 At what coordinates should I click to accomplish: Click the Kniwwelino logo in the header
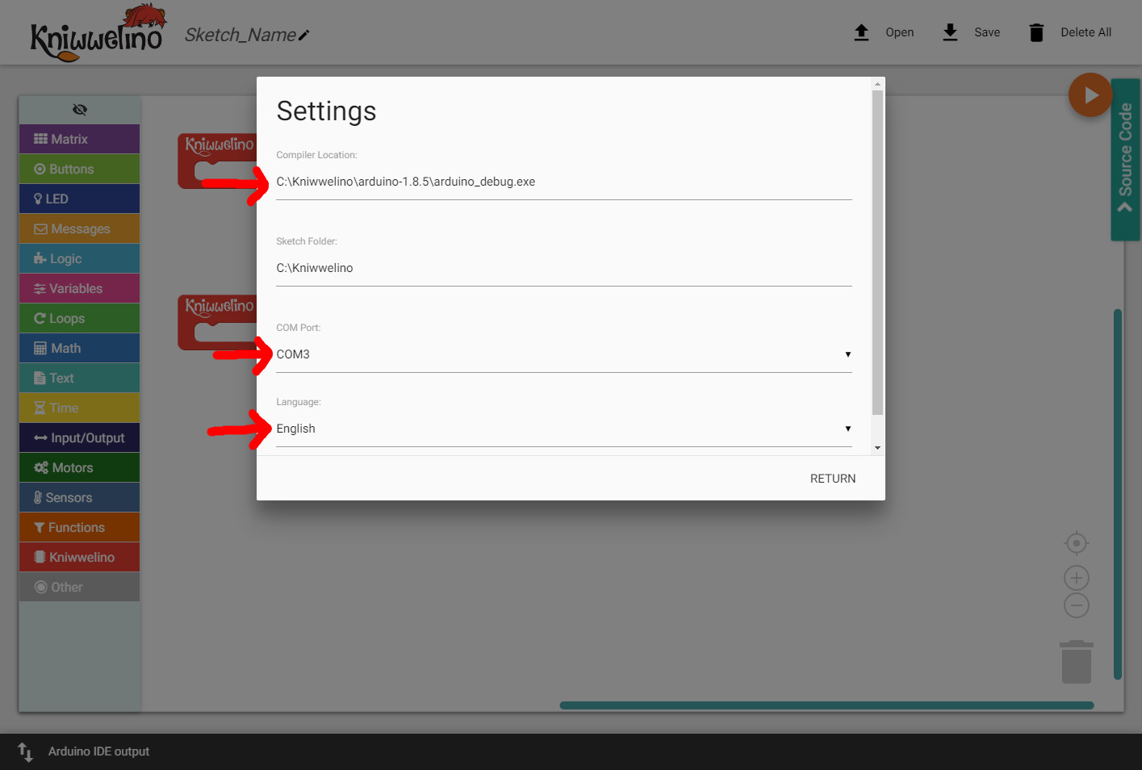[x=97, y=33]
